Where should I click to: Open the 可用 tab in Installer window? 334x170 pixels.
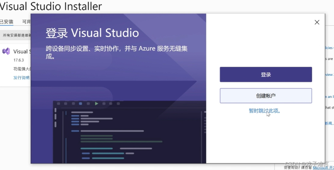26,22
